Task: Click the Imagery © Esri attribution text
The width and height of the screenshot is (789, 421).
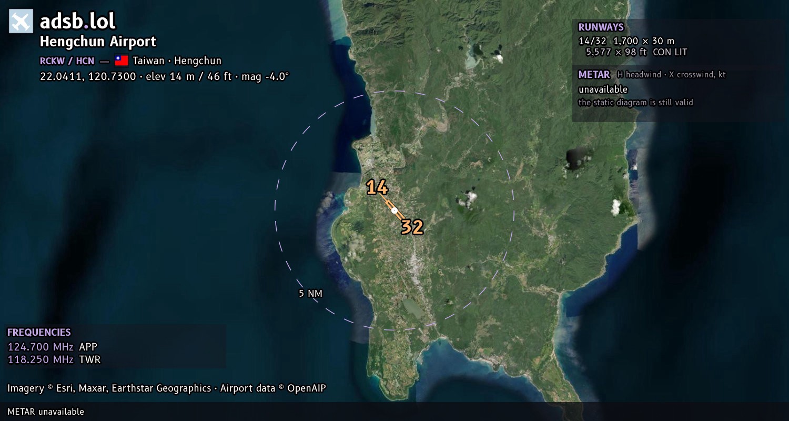Action: click(x=167, y=388)
